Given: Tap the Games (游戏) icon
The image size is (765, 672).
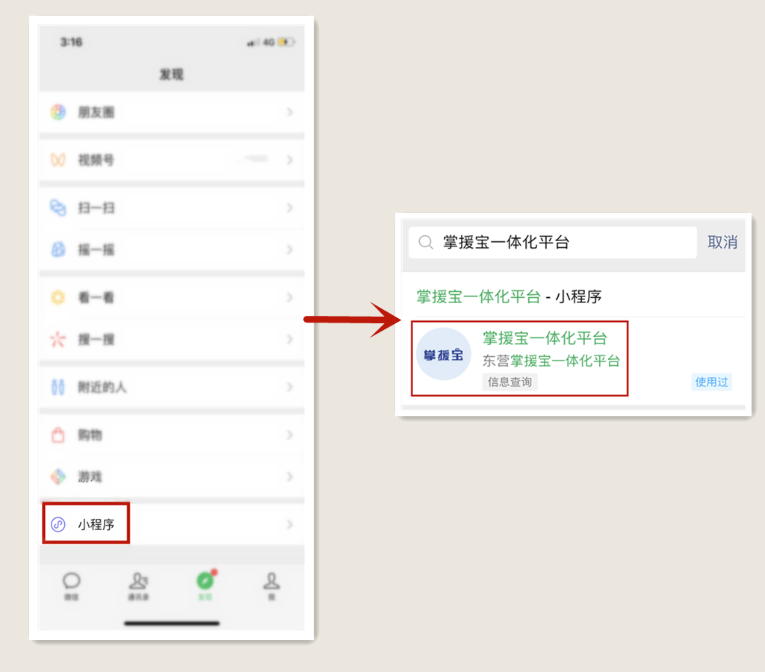Looking at the screenshot, I should 58,476.
